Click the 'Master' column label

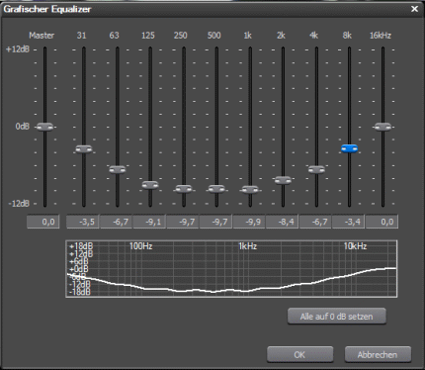42,36
